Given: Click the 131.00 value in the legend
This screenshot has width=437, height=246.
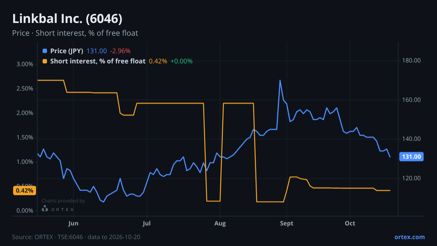Looking at the screenshot, I should (97, 51).
